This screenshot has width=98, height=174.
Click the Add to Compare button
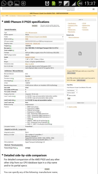[71, 73]
